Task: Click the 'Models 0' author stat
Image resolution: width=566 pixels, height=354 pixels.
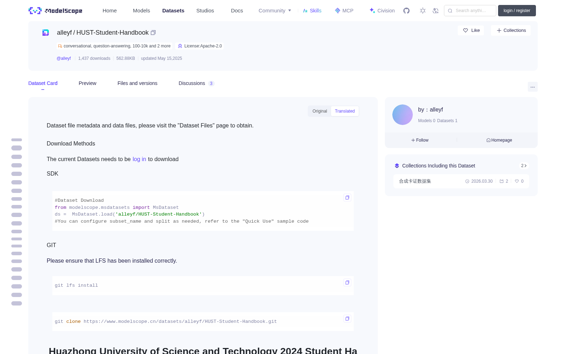Action: [427, 121]
